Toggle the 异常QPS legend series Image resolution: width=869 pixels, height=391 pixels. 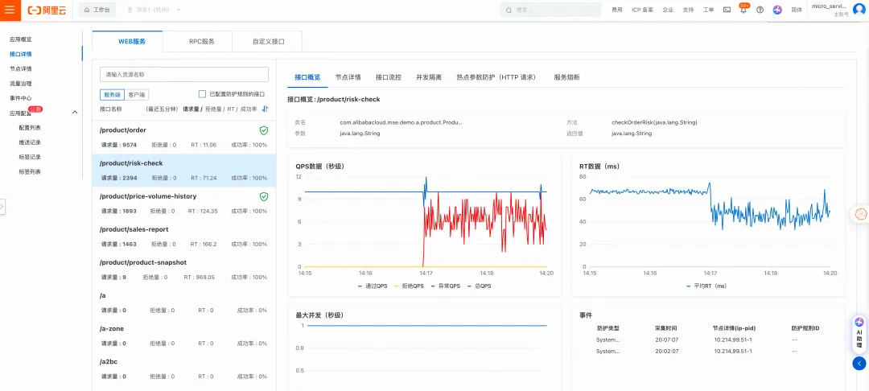coord(444,286)
